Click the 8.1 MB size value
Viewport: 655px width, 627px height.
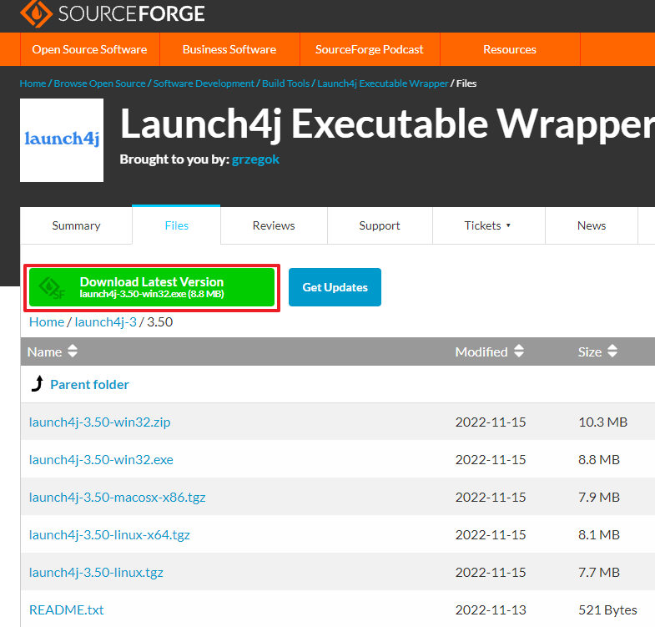pos(599,534)
